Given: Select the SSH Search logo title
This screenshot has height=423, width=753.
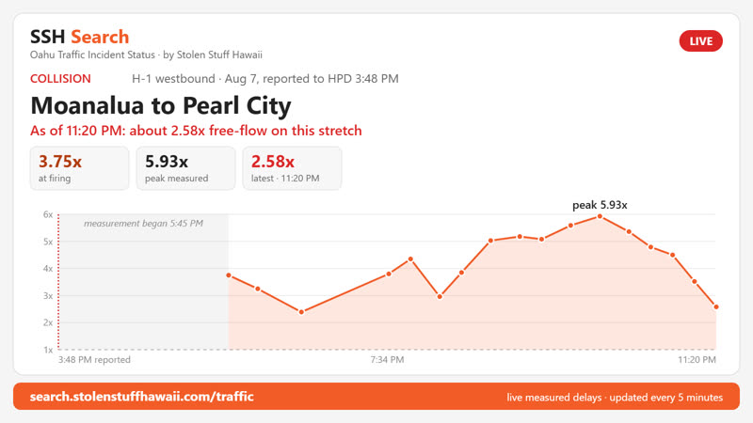Looking at the screenshot, I should (x=80, y=37).
